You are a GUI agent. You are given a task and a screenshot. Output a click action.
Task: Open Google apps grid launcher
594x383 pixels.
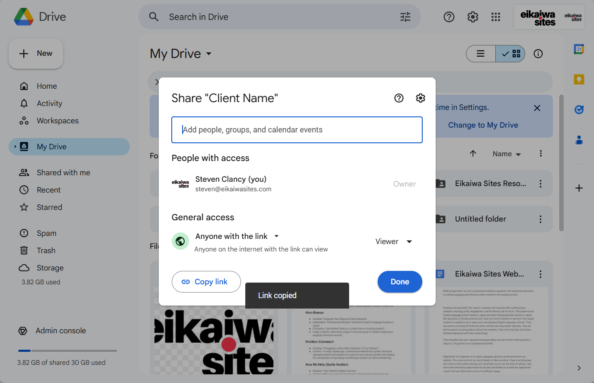click(496, 17)
